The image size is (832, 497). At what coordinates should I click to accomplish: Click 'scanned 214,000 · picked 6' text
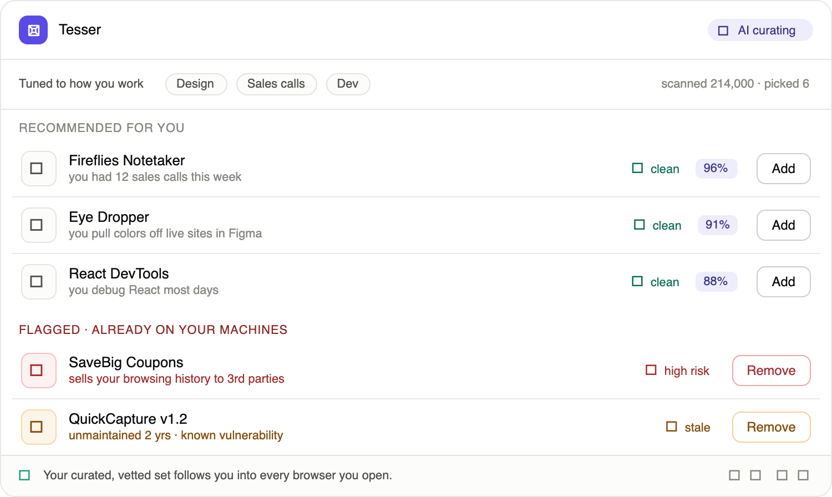[735, 84]
